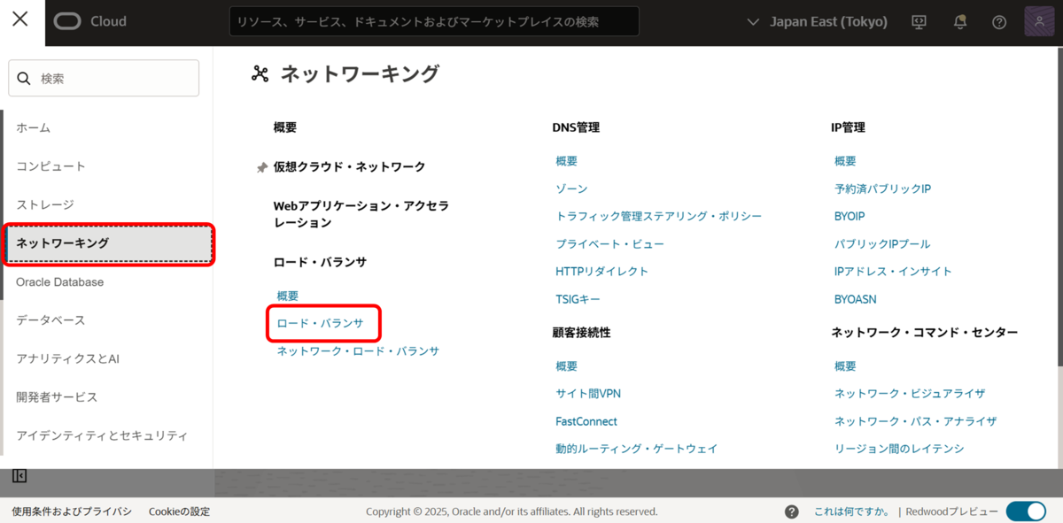Open HTTPリダイレクト link
Image resolution: width=1063 pixels, height=523 pixels.
[x=602, y=271]
